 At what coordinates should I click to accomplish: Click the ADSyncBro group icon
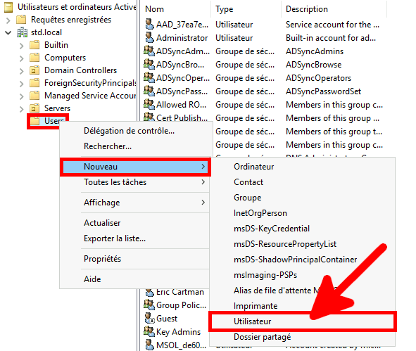pyautogui.click(x=149, y=64)
